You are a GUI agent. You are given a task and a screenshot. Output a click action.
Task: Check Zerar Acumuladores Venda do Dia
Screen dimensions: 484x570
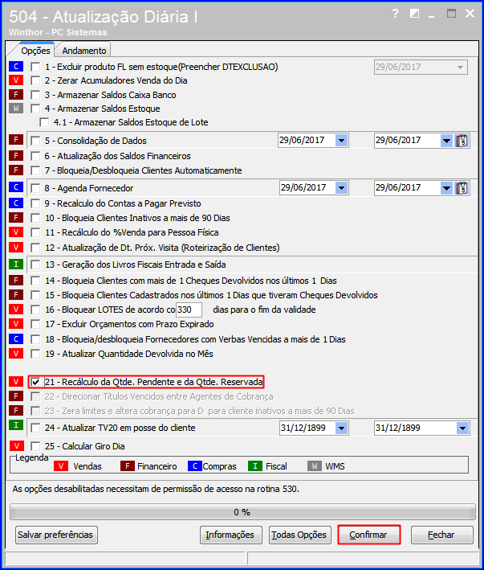35,80
